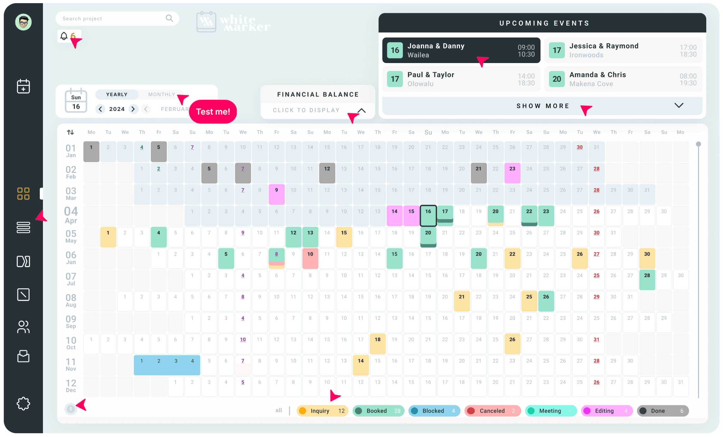This screenshot has height=437, width=723.
Task: Open Jessica & Raymond event card
Action: (x=623, y=50)
